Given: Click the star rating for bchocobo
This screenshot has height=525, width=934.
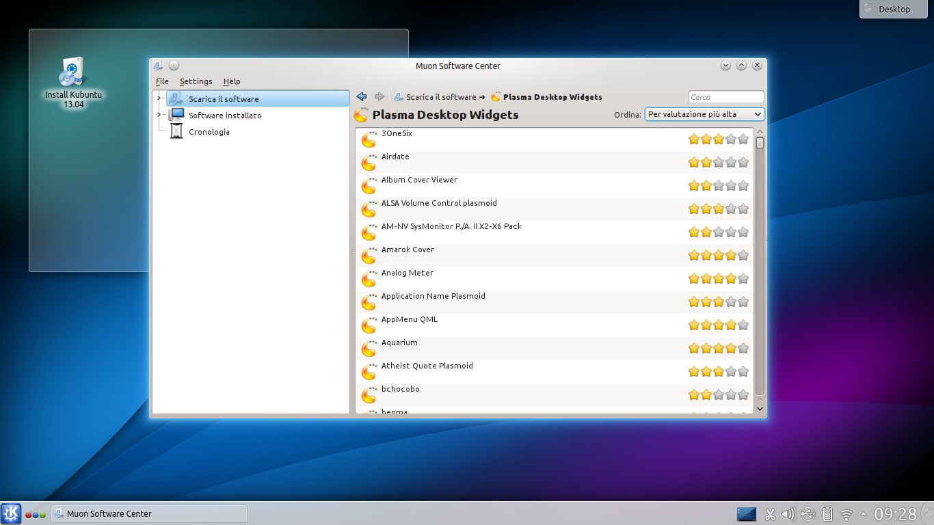Looking at the screenshot, I should [x=719, y=395].
